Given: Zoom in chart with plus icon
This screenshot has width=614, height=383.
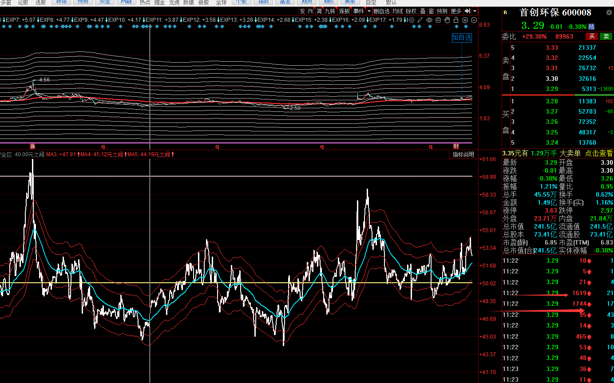Looking at the screenshot, I should pyautogui.click(x=465, y=20).
